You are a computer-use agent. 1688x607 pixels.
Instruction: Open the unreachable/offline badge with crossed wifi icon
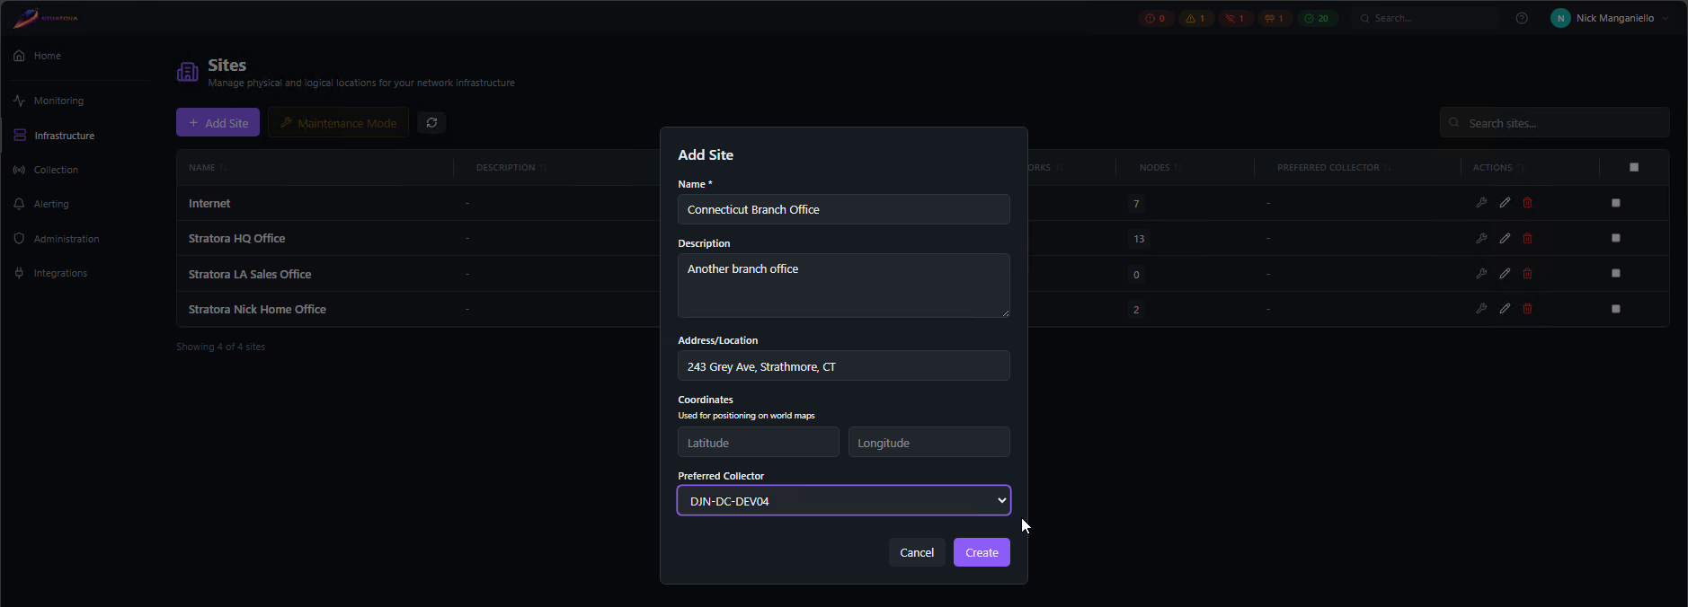coord(1235,18)
